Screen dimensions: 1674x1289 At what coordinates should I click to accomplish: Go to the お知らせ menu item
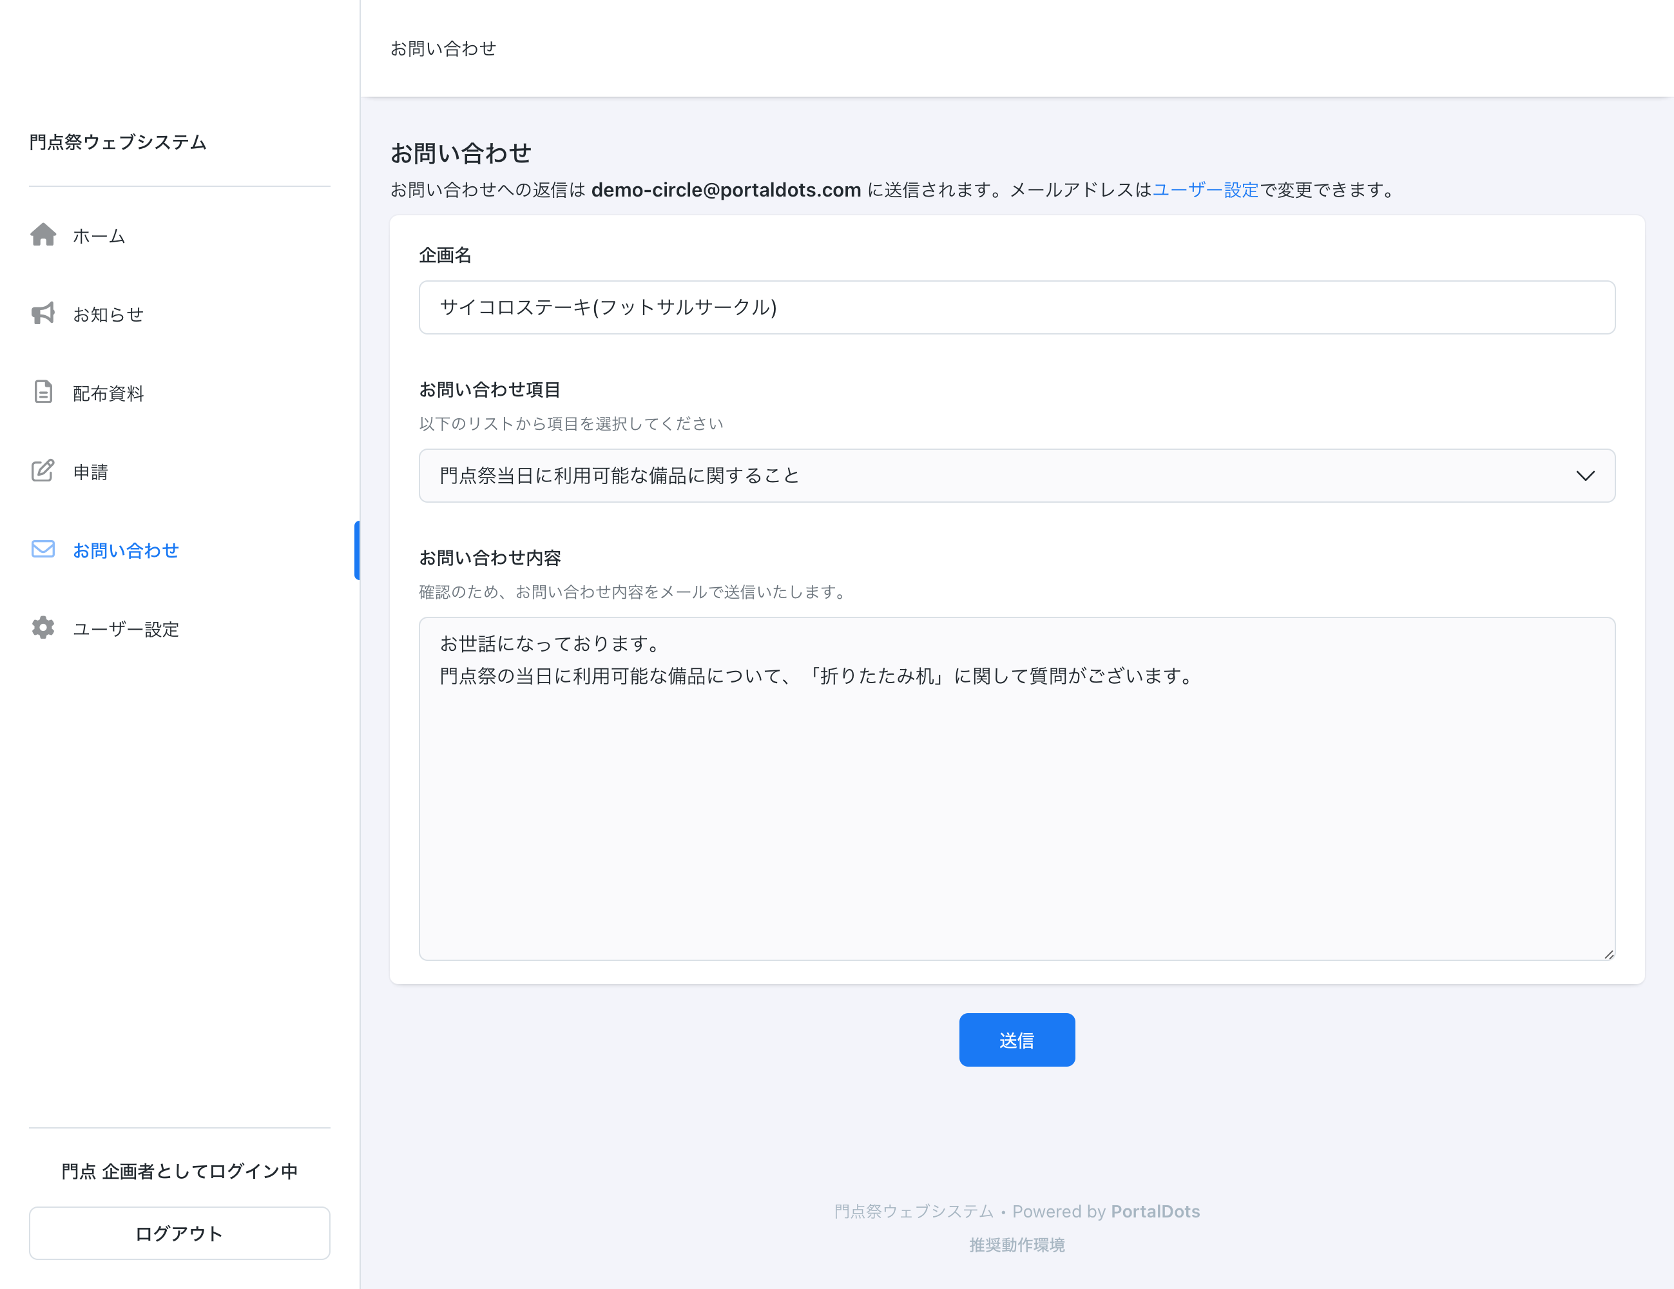point(109,315)
